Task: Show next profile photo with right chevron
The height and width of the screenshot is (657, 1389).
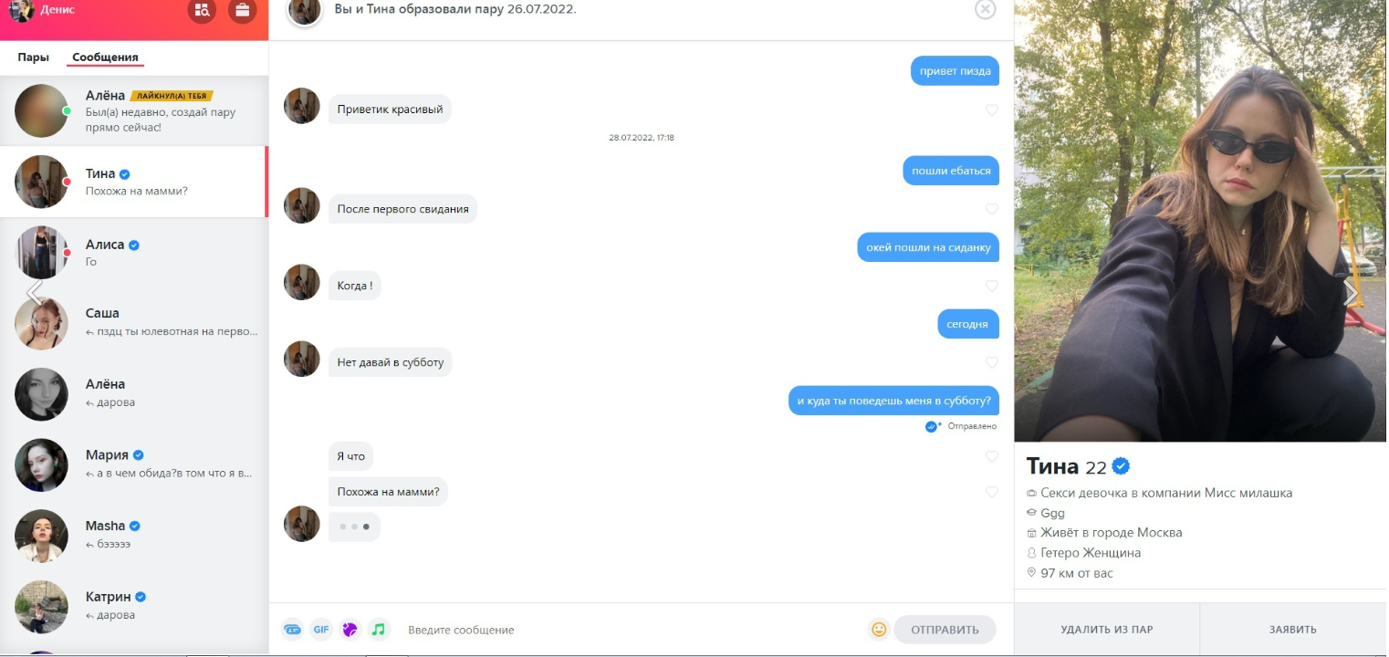Action: pos(1351,293)
